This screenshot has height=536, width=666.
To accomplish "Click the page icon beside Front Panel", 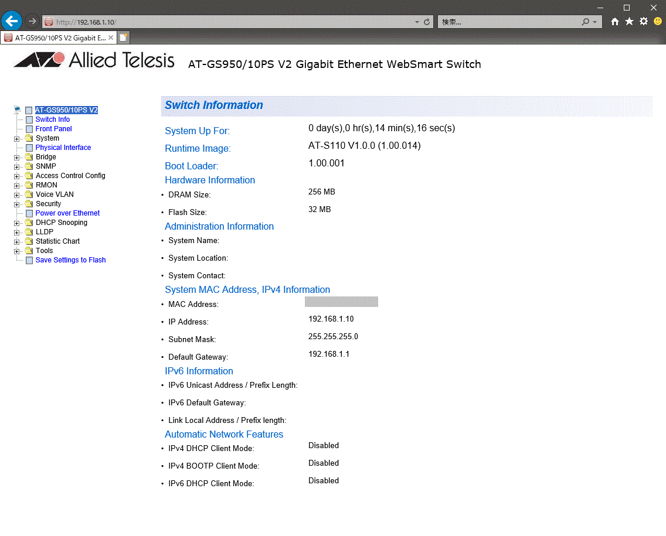I will (x=29, y=129).
